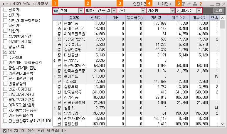The height and width of the screenshot is (134, 227).
Task: Sort by the 등락률(%) column header
Action: (x=134, y=18)
